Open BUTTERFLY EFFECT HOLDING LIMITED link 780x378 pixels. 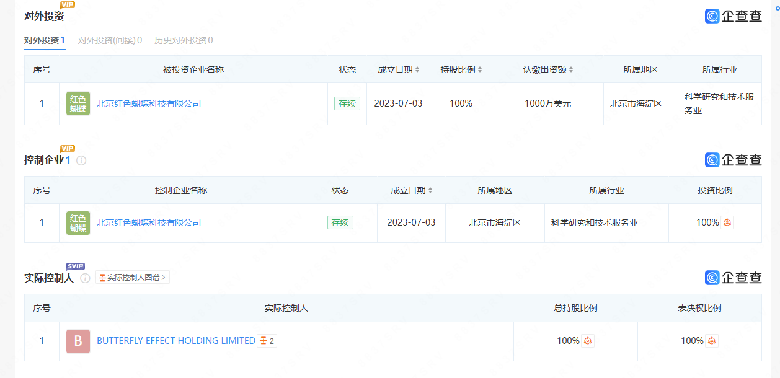(x=176, y=341)
